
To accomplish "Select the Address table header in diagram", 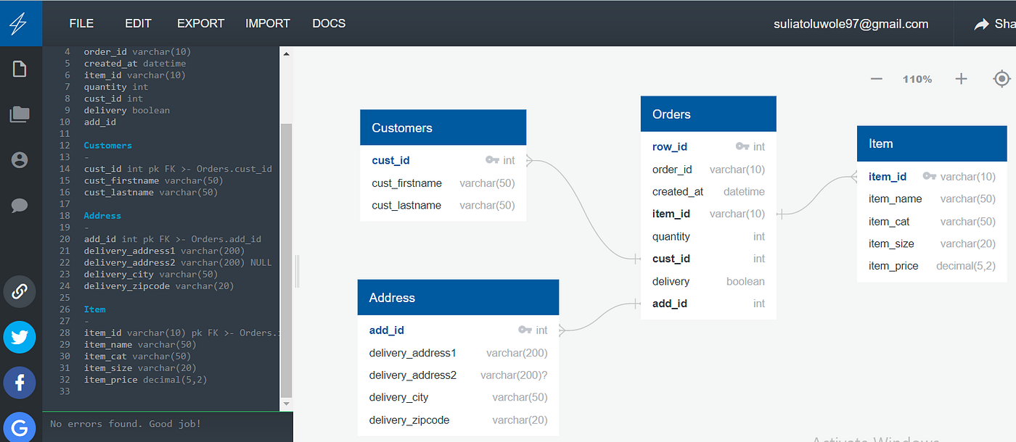I will click(x=458, y=297).
